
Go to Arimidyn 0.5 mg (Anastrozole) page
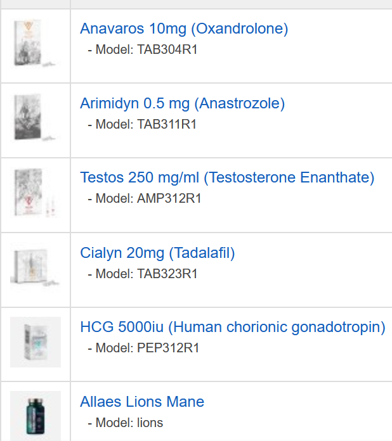pos(182,103)
